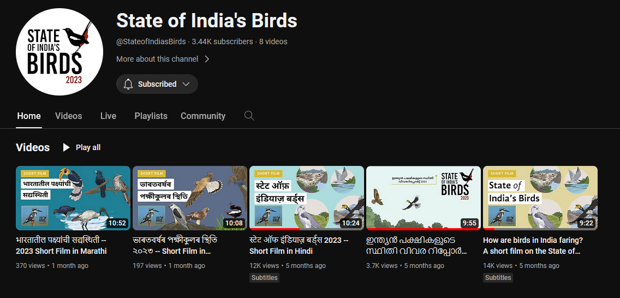Open the Hindi short film thumbnail
620x298 pixels.
coord(307,198)
